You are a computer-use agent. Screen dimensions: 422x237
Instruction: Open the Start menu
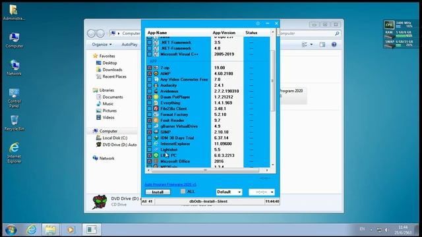pyautogui.click(x=11, y=230)
